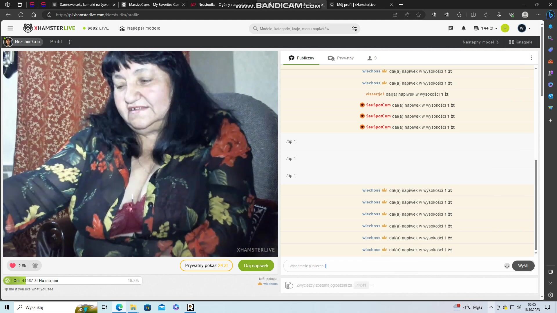Click the Wiadomość publiczna message input field

395,266
